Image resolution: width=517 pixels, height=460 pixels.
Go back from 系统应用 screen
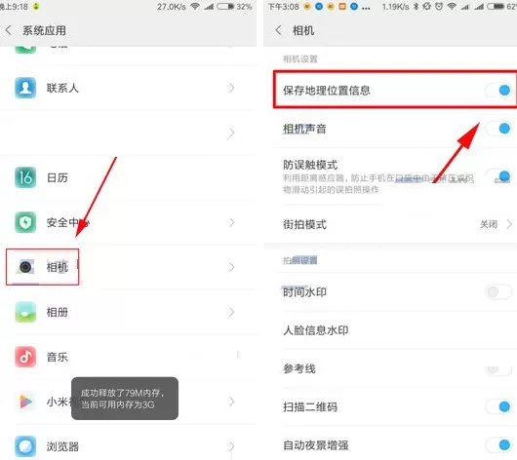(9, 30)
